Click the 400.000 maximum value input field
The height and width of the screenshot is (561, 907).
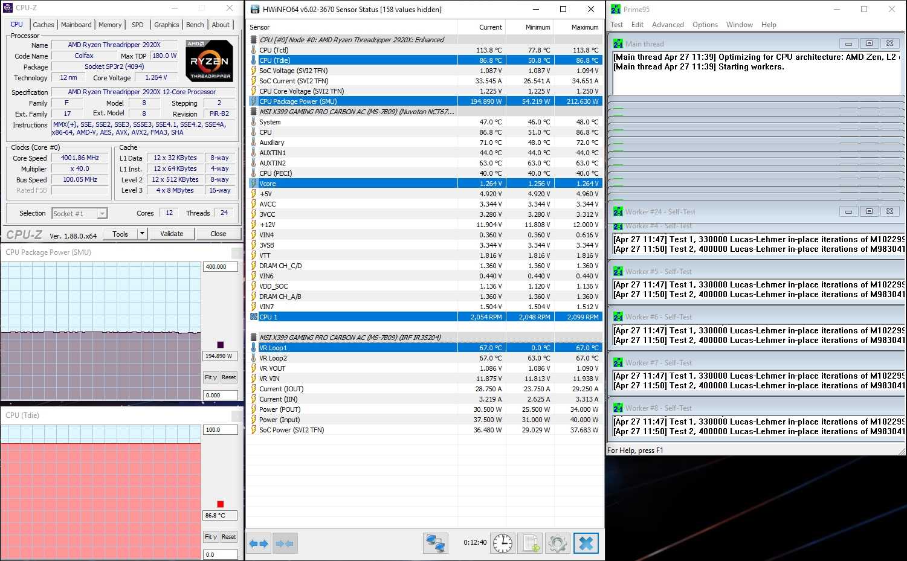point(220,266)
